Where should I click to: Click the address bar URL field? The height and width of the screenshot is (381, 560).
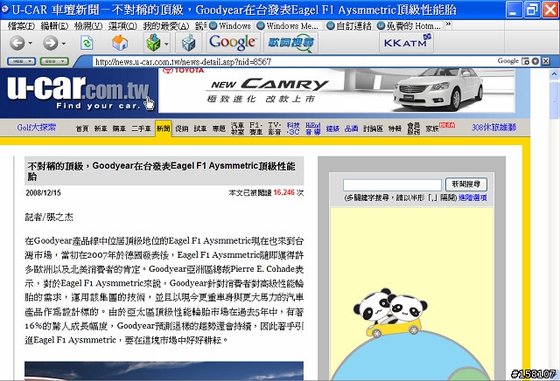[x=293, y=61]
